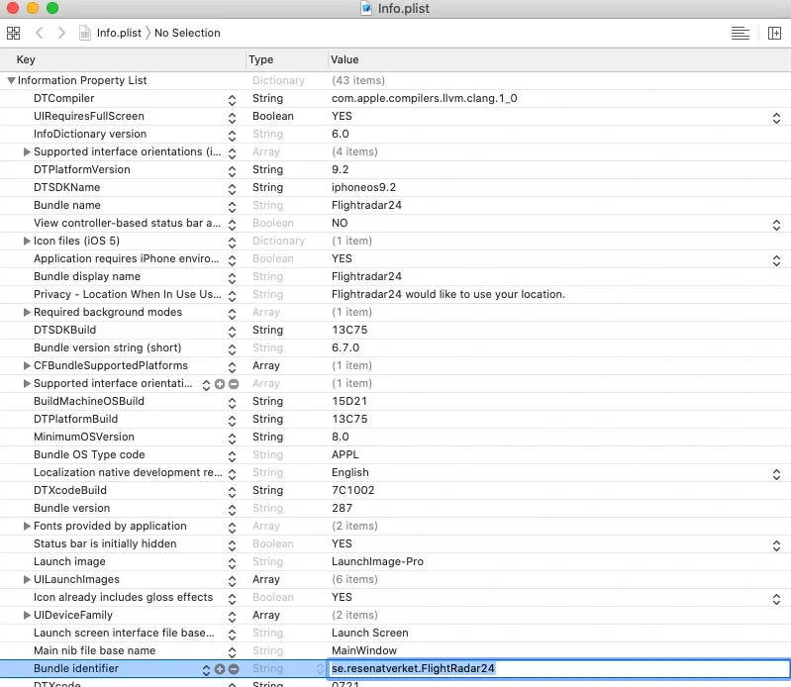Open the key stepper for Bundle name
The width and height of the screenshot is (791, 687).
point(232,207)
